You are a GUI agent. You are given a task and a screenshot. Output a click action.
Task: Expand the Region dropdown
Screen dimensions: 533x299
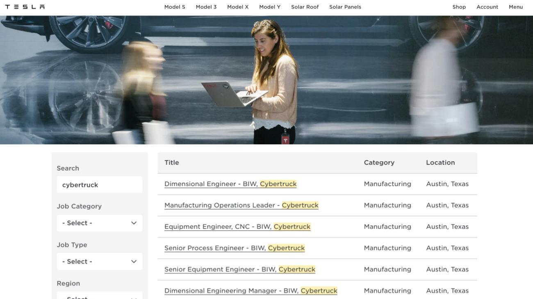tap(100, 296)
